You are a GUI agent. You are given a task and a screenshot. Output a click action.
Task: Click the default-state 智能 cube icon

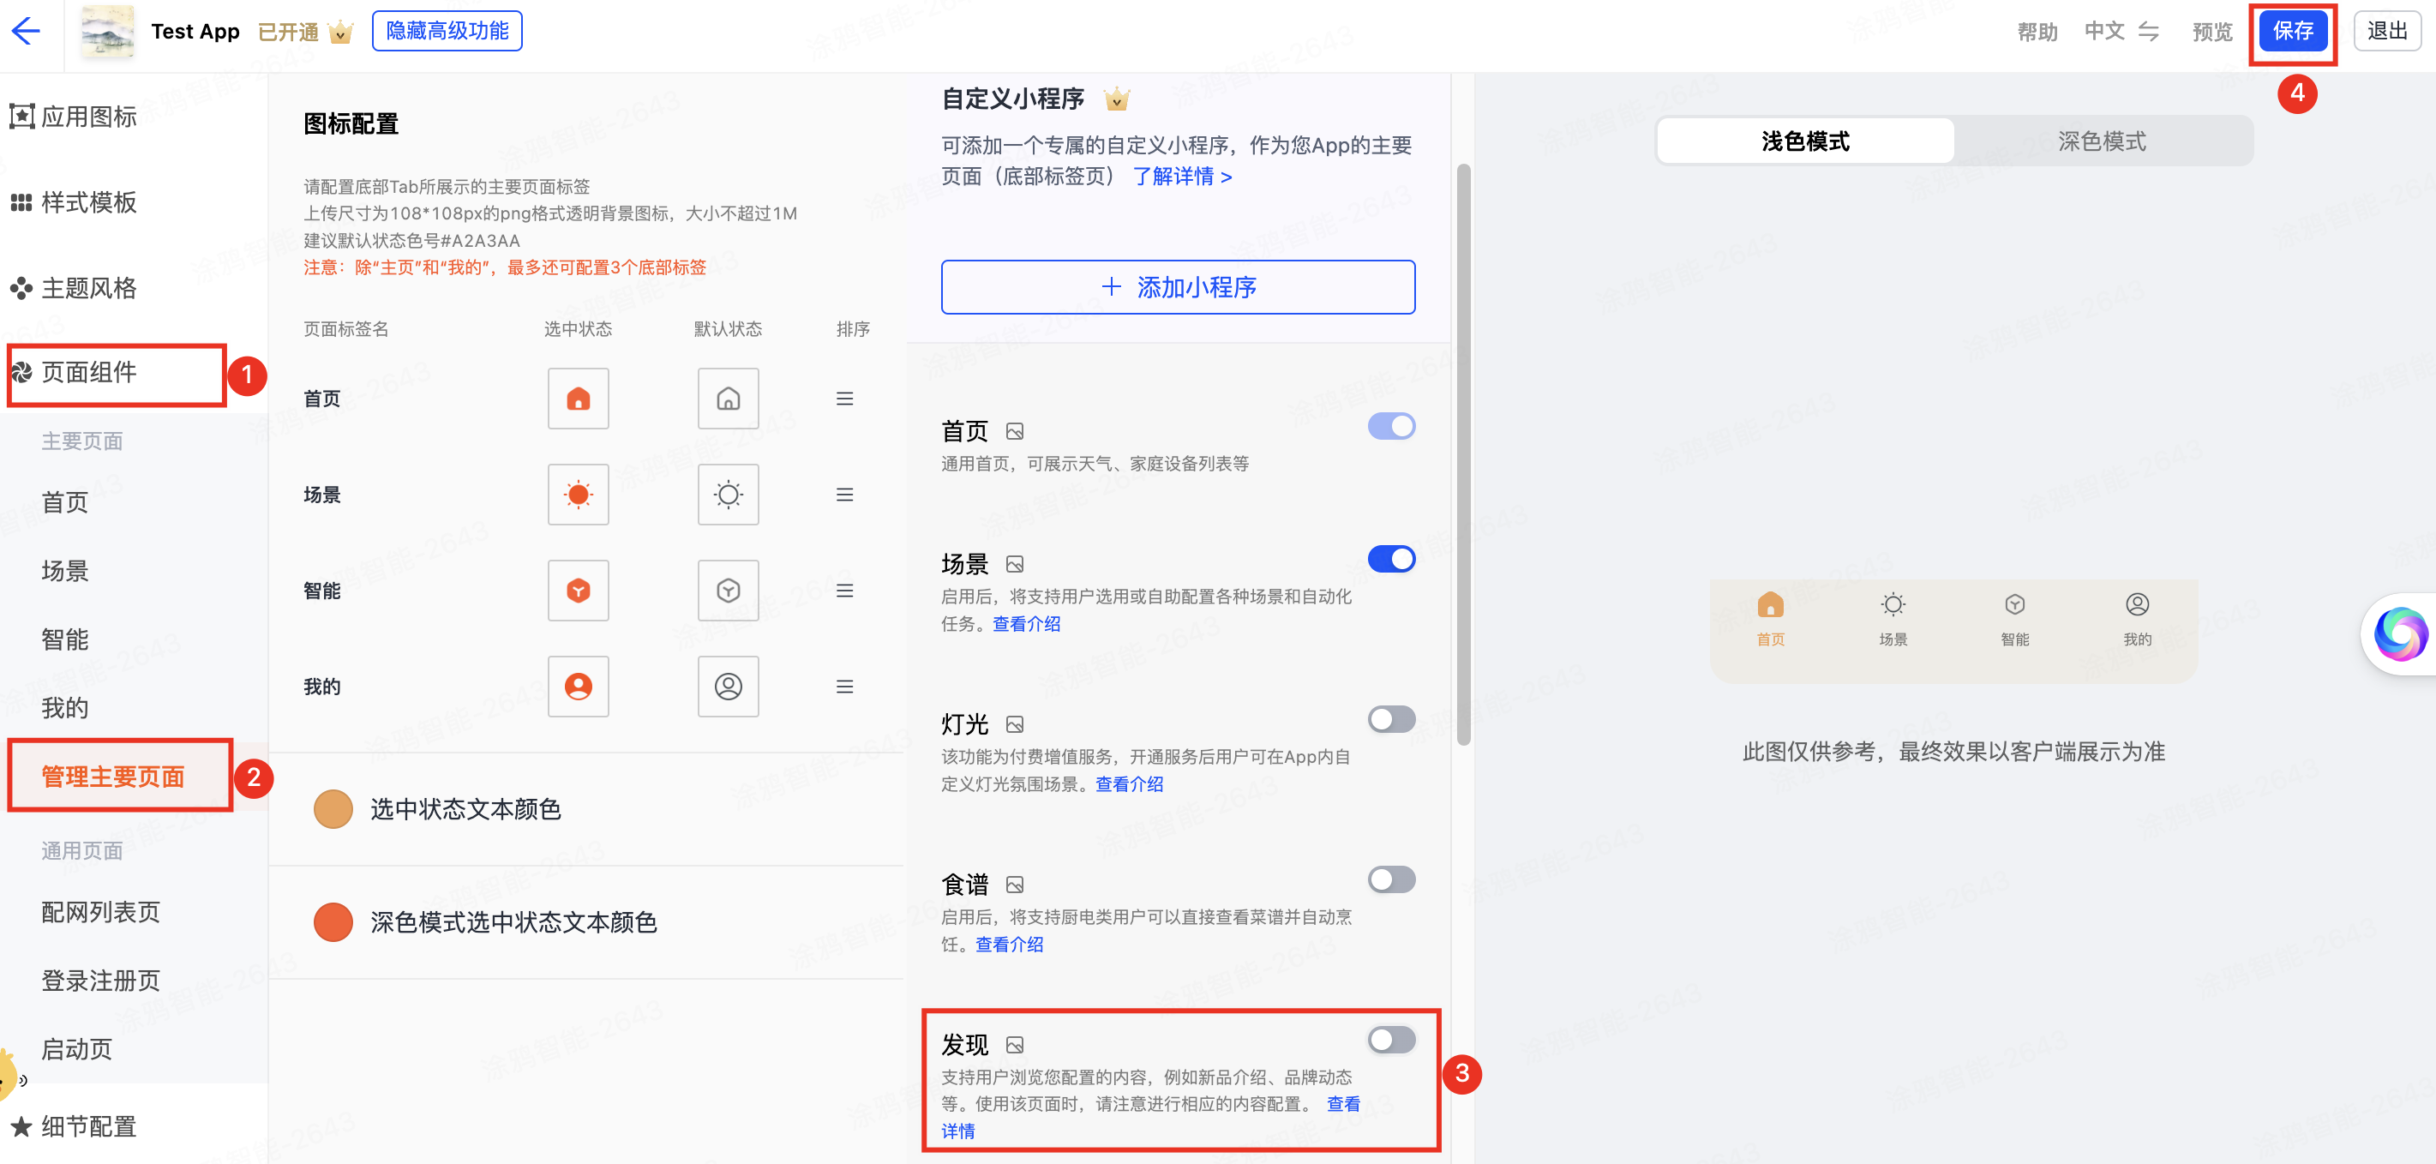pos(729,591)
